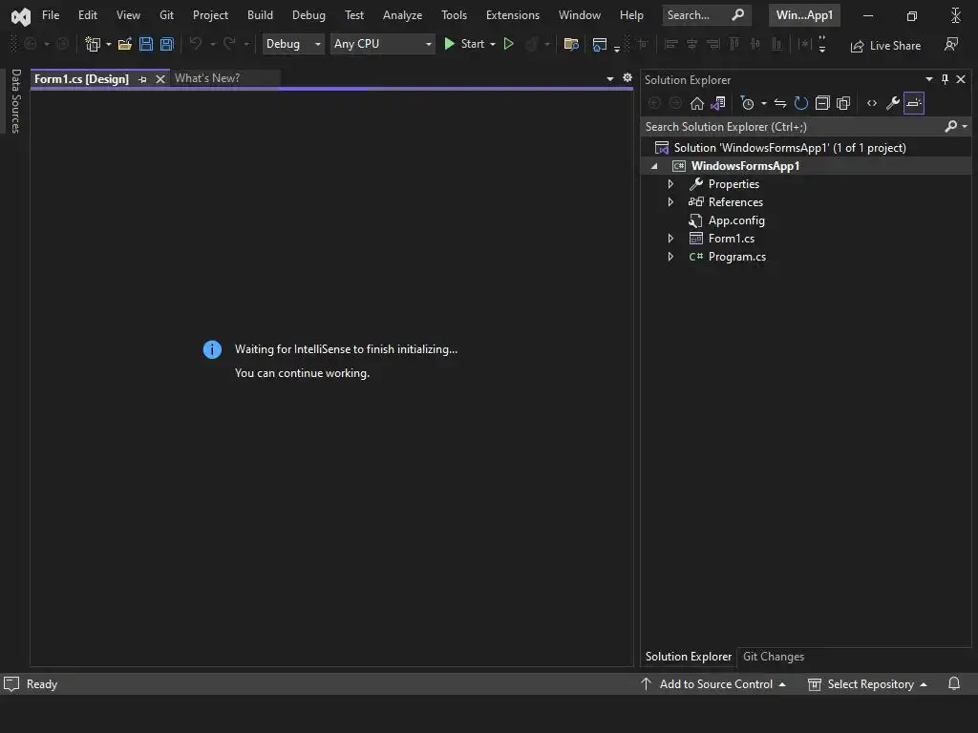Collapse All in Solution Explorer
978x733 pixels.
[822, 103]
